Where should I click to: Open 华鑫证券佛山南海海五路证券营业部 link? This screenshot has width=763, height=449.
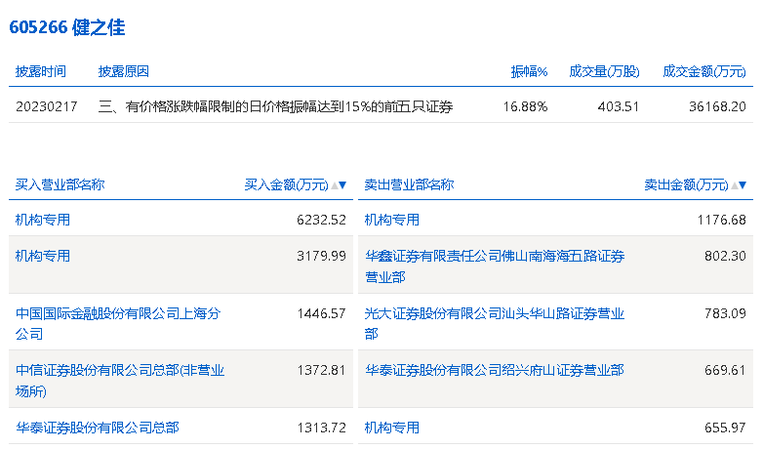495,266
